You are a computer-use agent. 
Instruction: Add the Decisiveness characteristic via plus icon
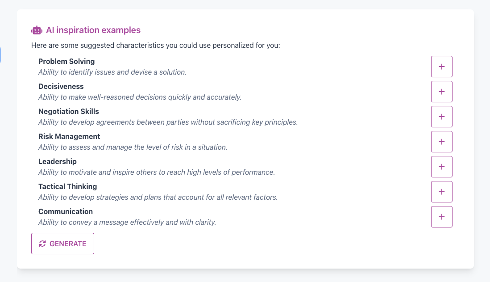click(x=441, y=92)
